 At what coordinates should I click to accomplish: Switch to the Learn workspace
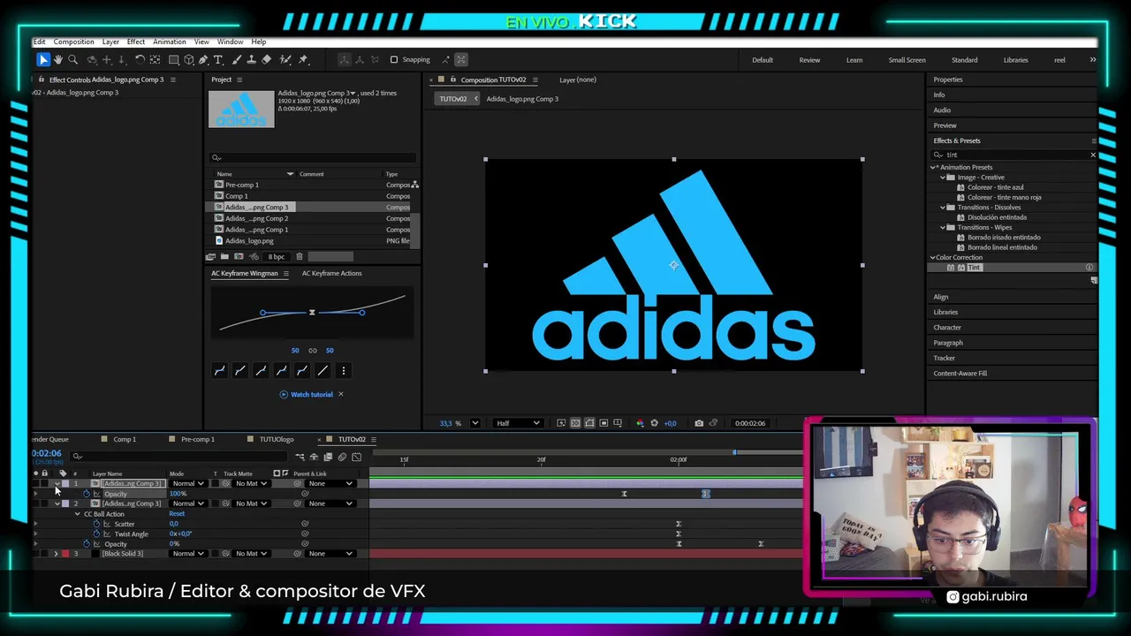coord(854,60)
